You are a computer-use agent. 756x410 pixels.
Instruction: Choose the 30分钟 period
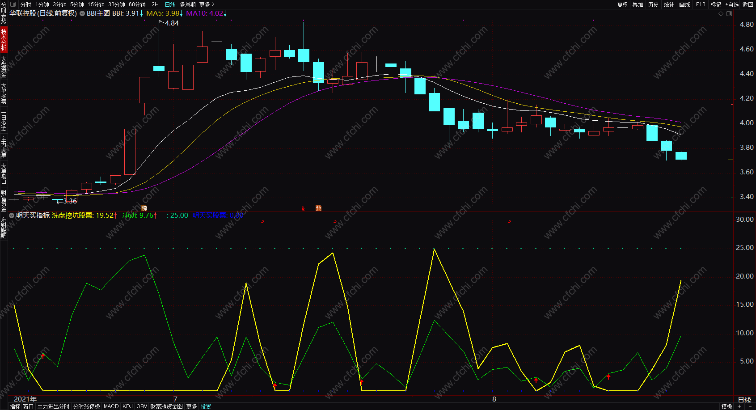click(117, 4)
